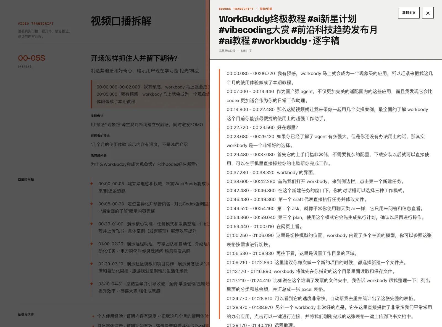Image resolution: width=442 pixels, height=327 pixels.
Task: Click the WorkBuddy终极教程 transcript title
Action: pos(298,30)
